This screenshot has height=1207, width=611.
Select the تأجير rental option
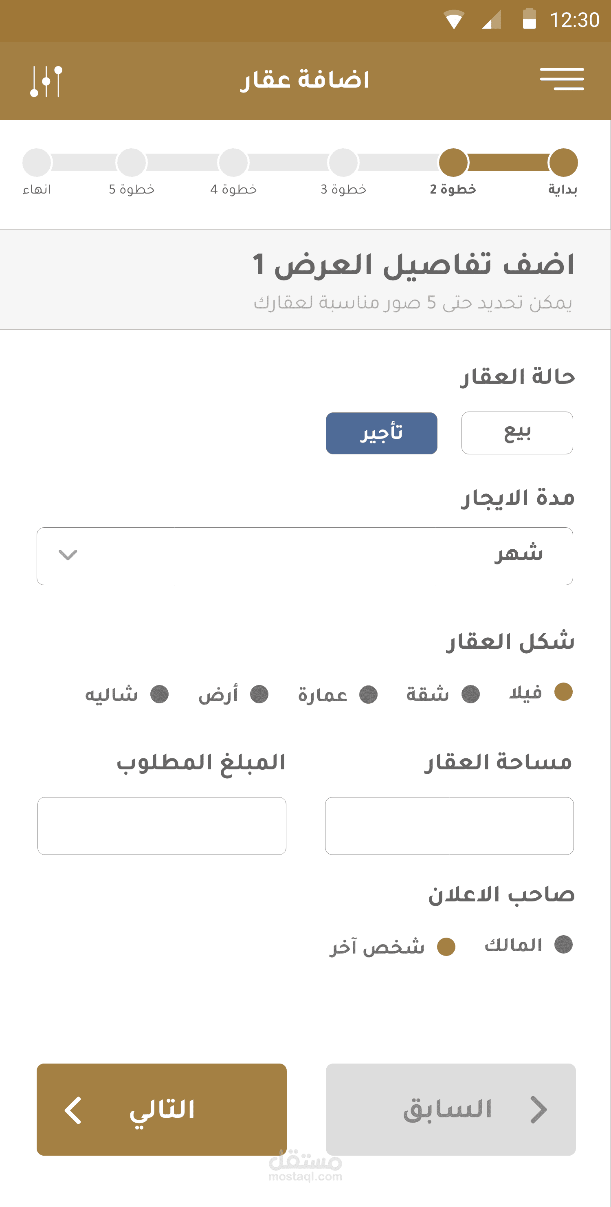coord(381,433)
